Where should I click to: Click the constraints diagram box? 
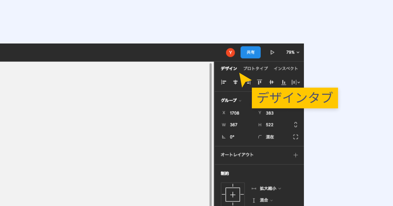tap(233, 194)
